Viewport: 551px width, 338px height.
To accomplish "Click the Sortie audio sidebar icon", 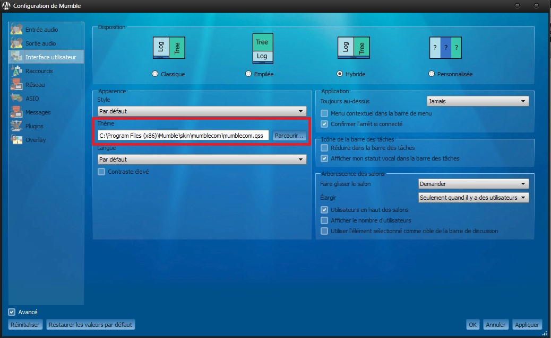I will click(16, 43).
